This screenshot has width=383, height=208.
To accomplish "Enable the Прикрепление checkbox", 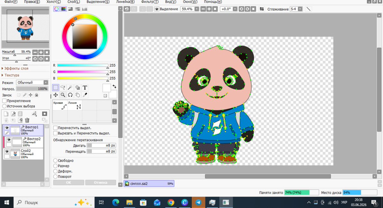I will click(4, 101).
